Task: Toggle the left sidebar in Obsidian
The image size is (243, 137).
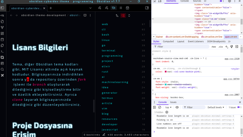Action: tap(2, 8)
